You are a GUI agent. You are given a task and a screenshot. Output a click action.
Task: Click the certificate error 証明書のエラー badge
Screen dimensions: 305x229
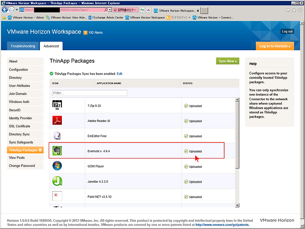click(x=125, y=10)
